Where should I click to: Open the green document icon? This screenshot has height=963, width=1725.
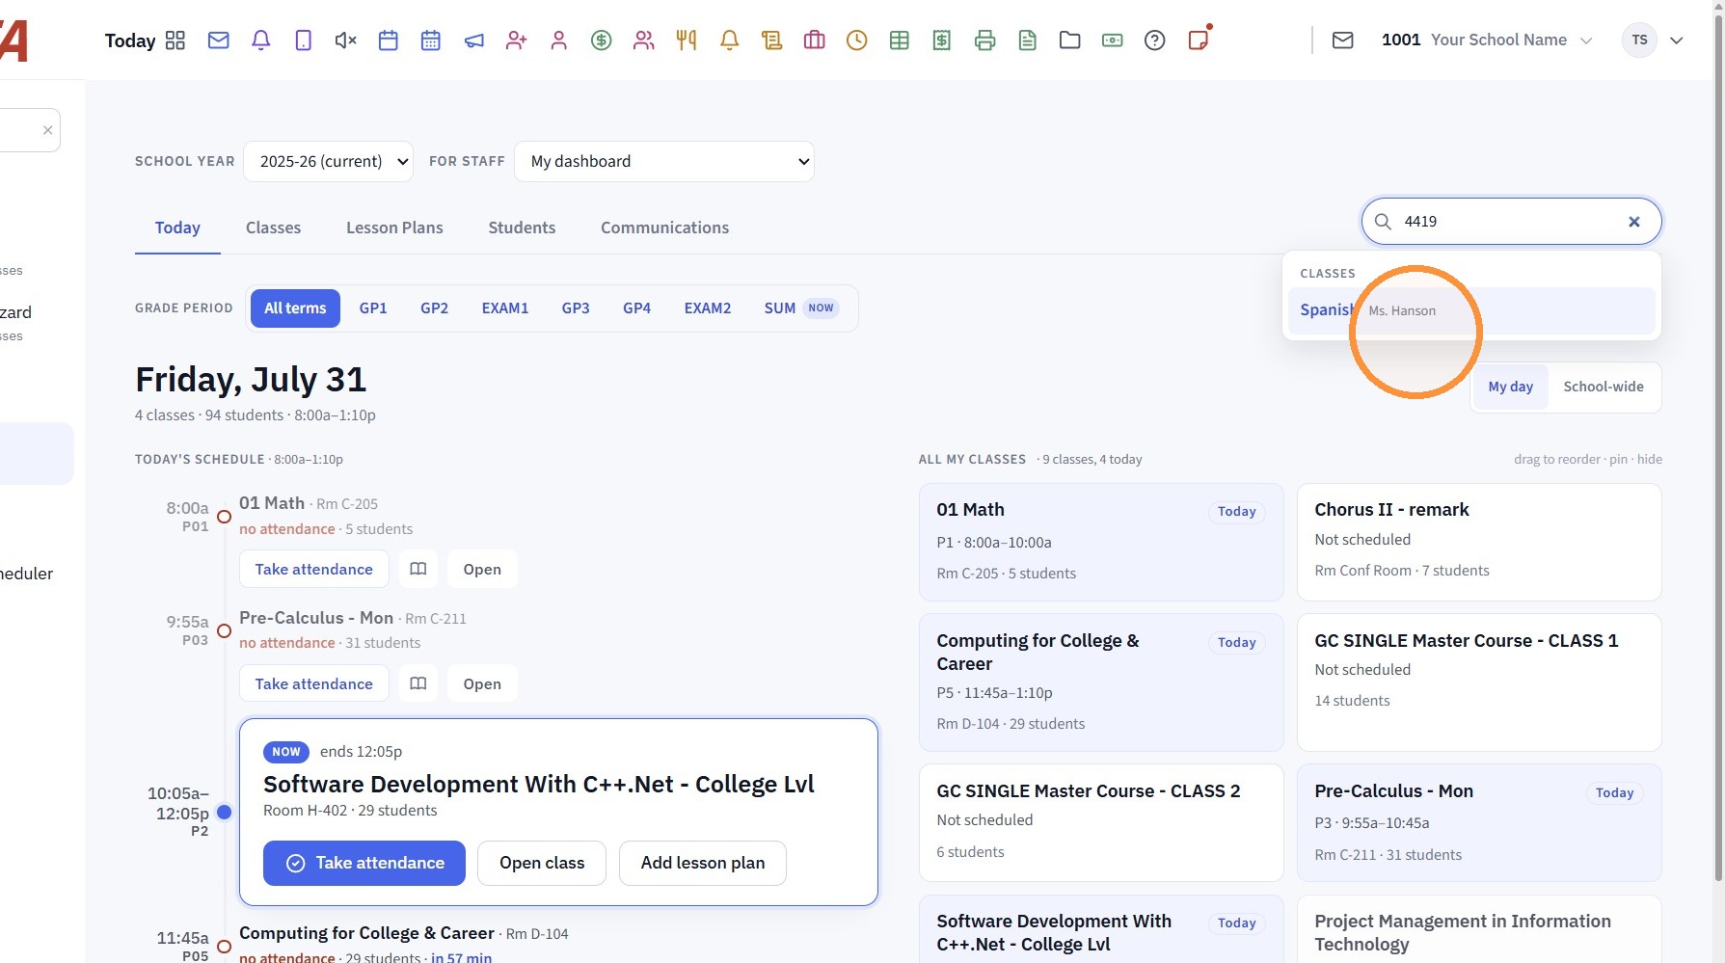point(1028,40)
